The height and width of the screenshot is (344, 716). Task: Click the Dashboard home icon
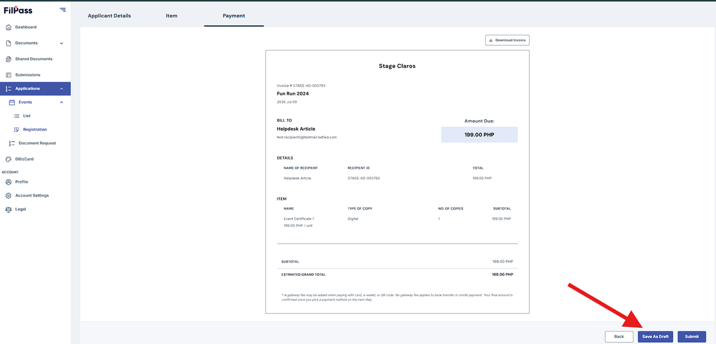point(8,27)
